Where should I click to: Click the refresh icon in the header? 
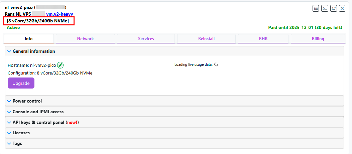click(333, 9)
